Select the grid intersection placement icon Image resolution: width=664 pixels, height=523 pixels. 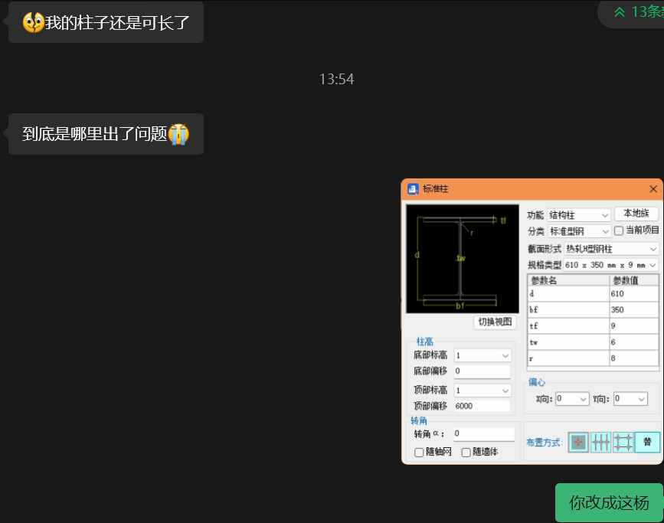coord(623,442)
